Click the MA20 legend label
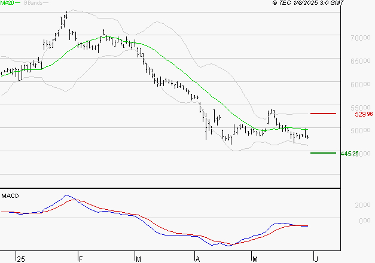This screenshot has width=375, height=263. point(7,3)
